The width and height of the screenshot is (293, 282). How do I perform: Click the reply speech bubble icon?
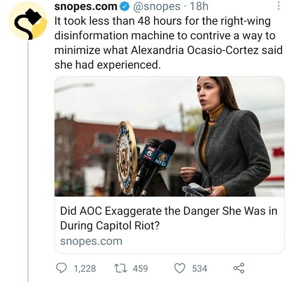pos(62,269)
